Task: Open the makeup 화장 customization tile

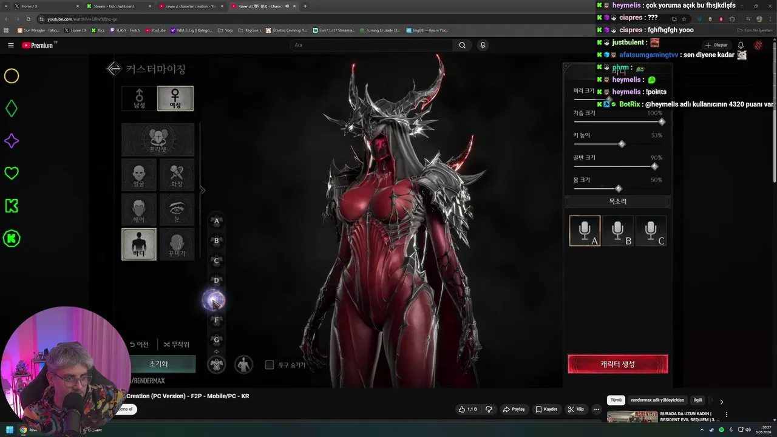Action: pos(177,175)
